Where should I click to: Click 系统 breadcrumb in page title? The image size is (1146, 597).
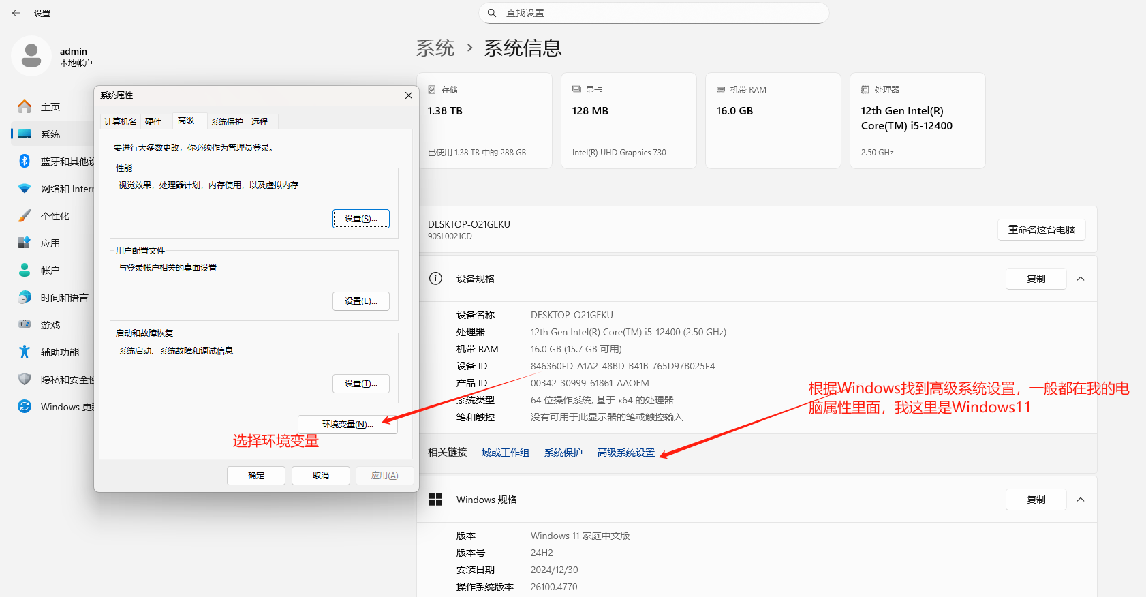(435, 48)
